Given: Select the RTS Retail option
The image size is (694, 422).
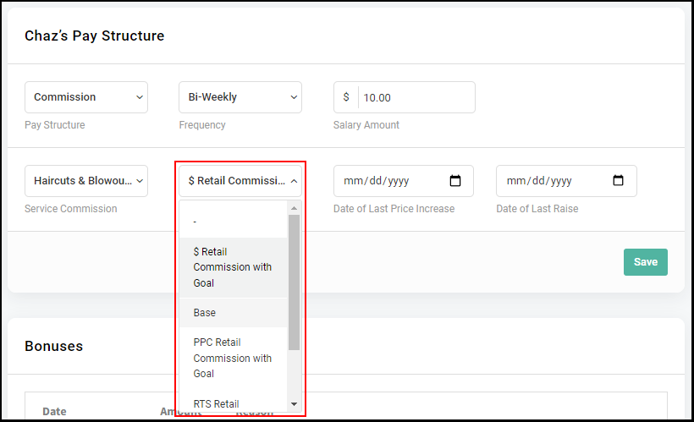Looking at the screenshot, I should tap(234, 403).
